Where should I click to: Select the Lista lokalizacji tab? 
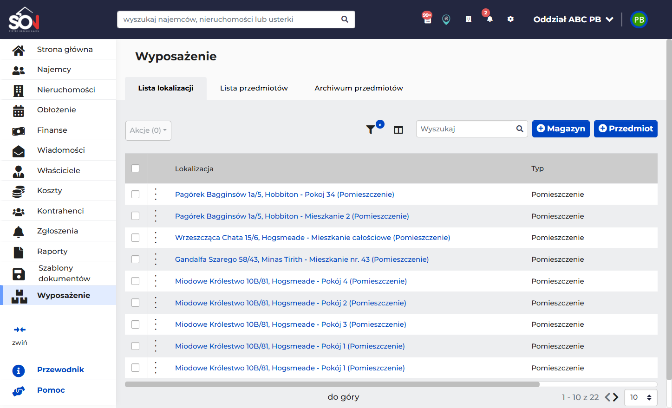click(x=166, y=88)
